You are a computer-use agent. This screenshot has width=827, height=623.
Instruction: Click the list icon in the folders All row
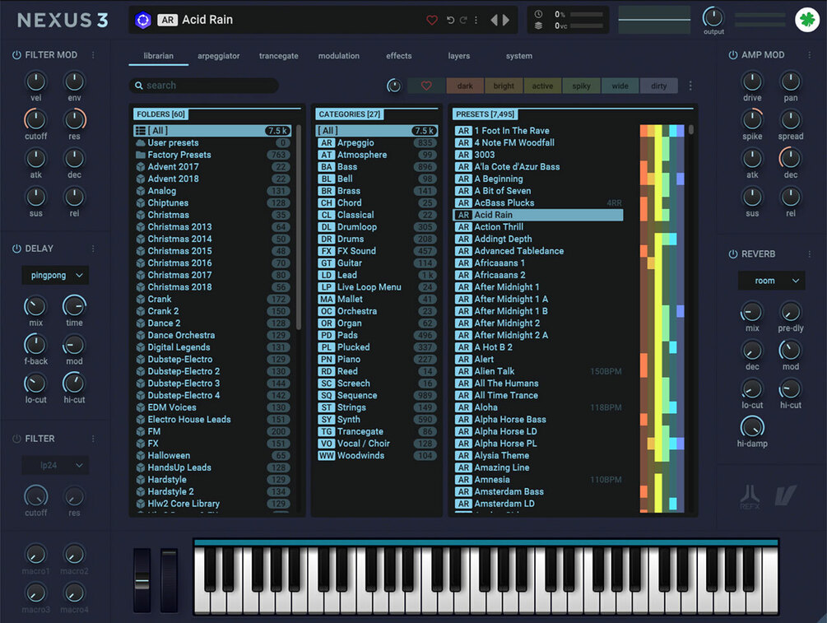point(140,131)
